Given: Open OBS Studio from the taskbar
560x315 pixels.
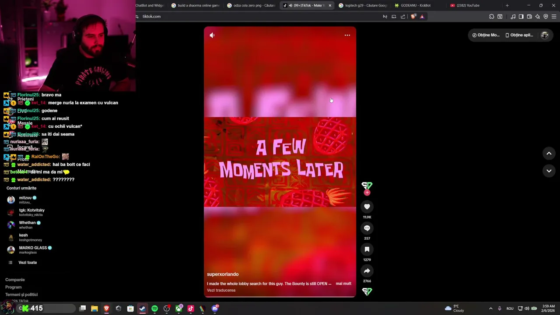Looking at the screenshot, I should [167, 308].
